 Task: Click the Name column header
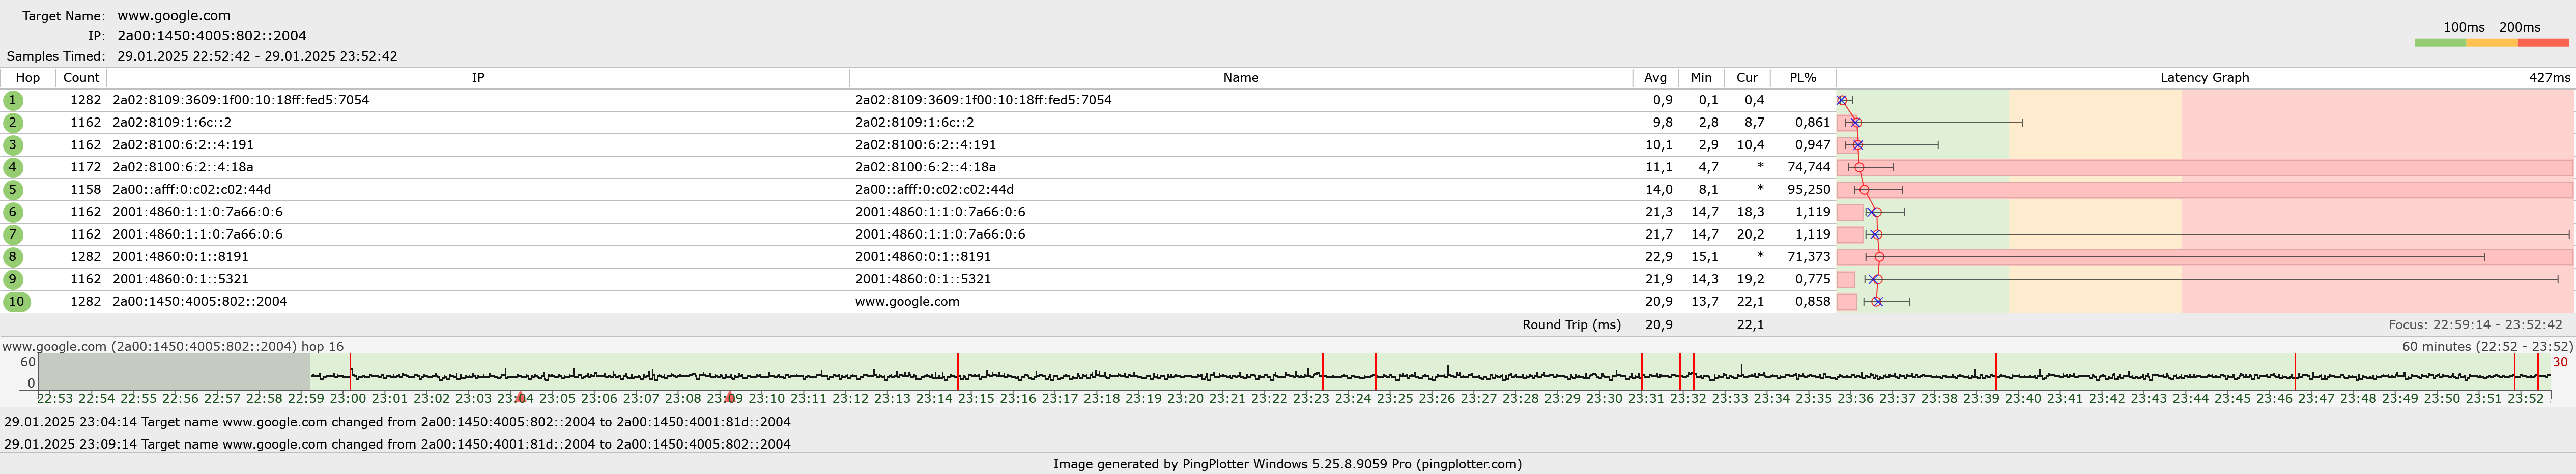(x=1240, y=78)
